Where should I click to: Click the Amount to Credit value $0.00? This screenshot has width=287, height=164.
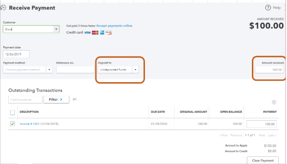tap(272, 151)
